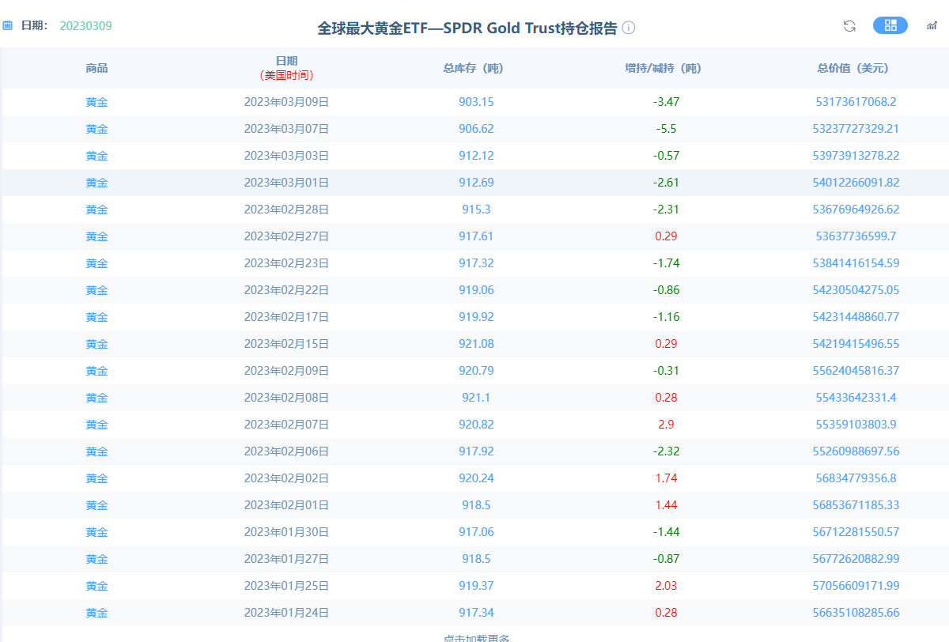
Task: Click the refresh icon to reload holdings data
Action: tap(849, 26)
